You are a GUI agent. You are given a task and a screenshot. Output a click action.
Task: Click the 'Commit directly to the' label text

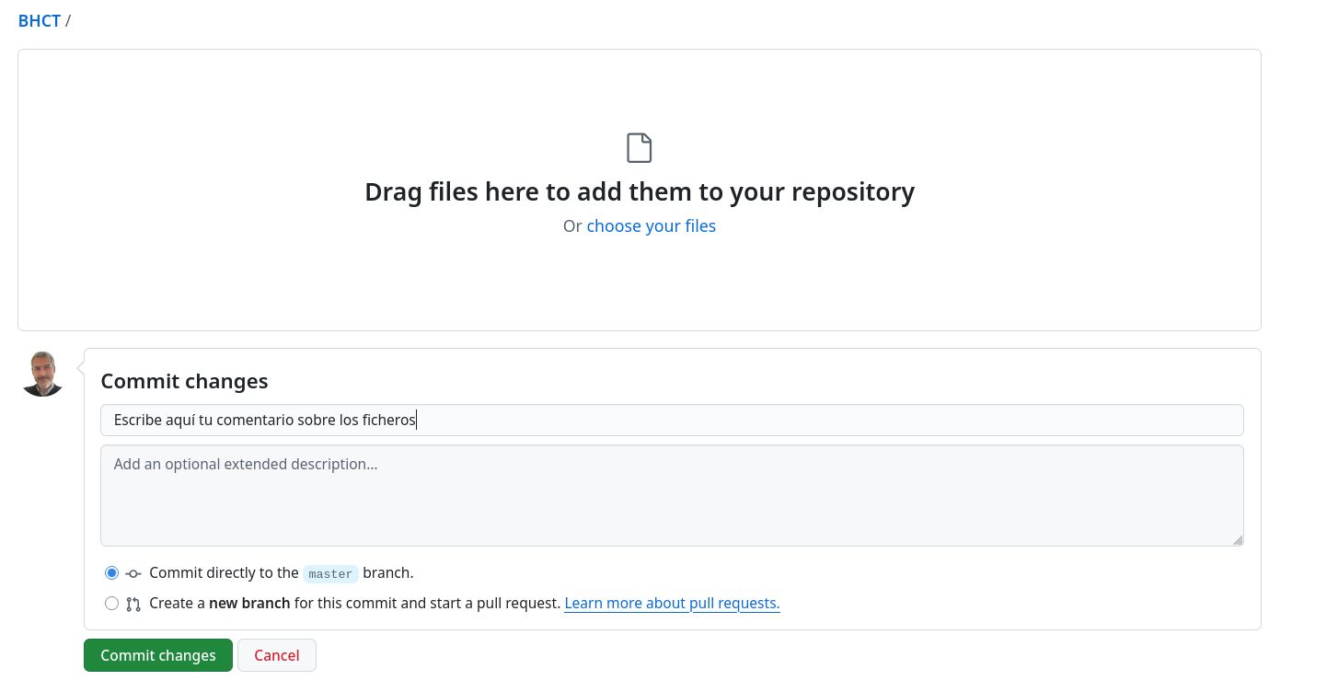tap(224, 572)
